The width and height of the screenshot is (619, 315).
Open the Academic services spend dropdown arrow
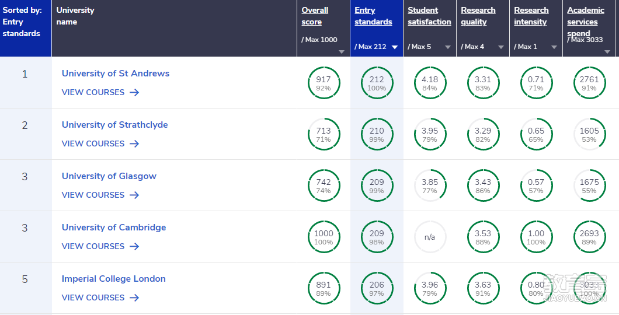607,52
